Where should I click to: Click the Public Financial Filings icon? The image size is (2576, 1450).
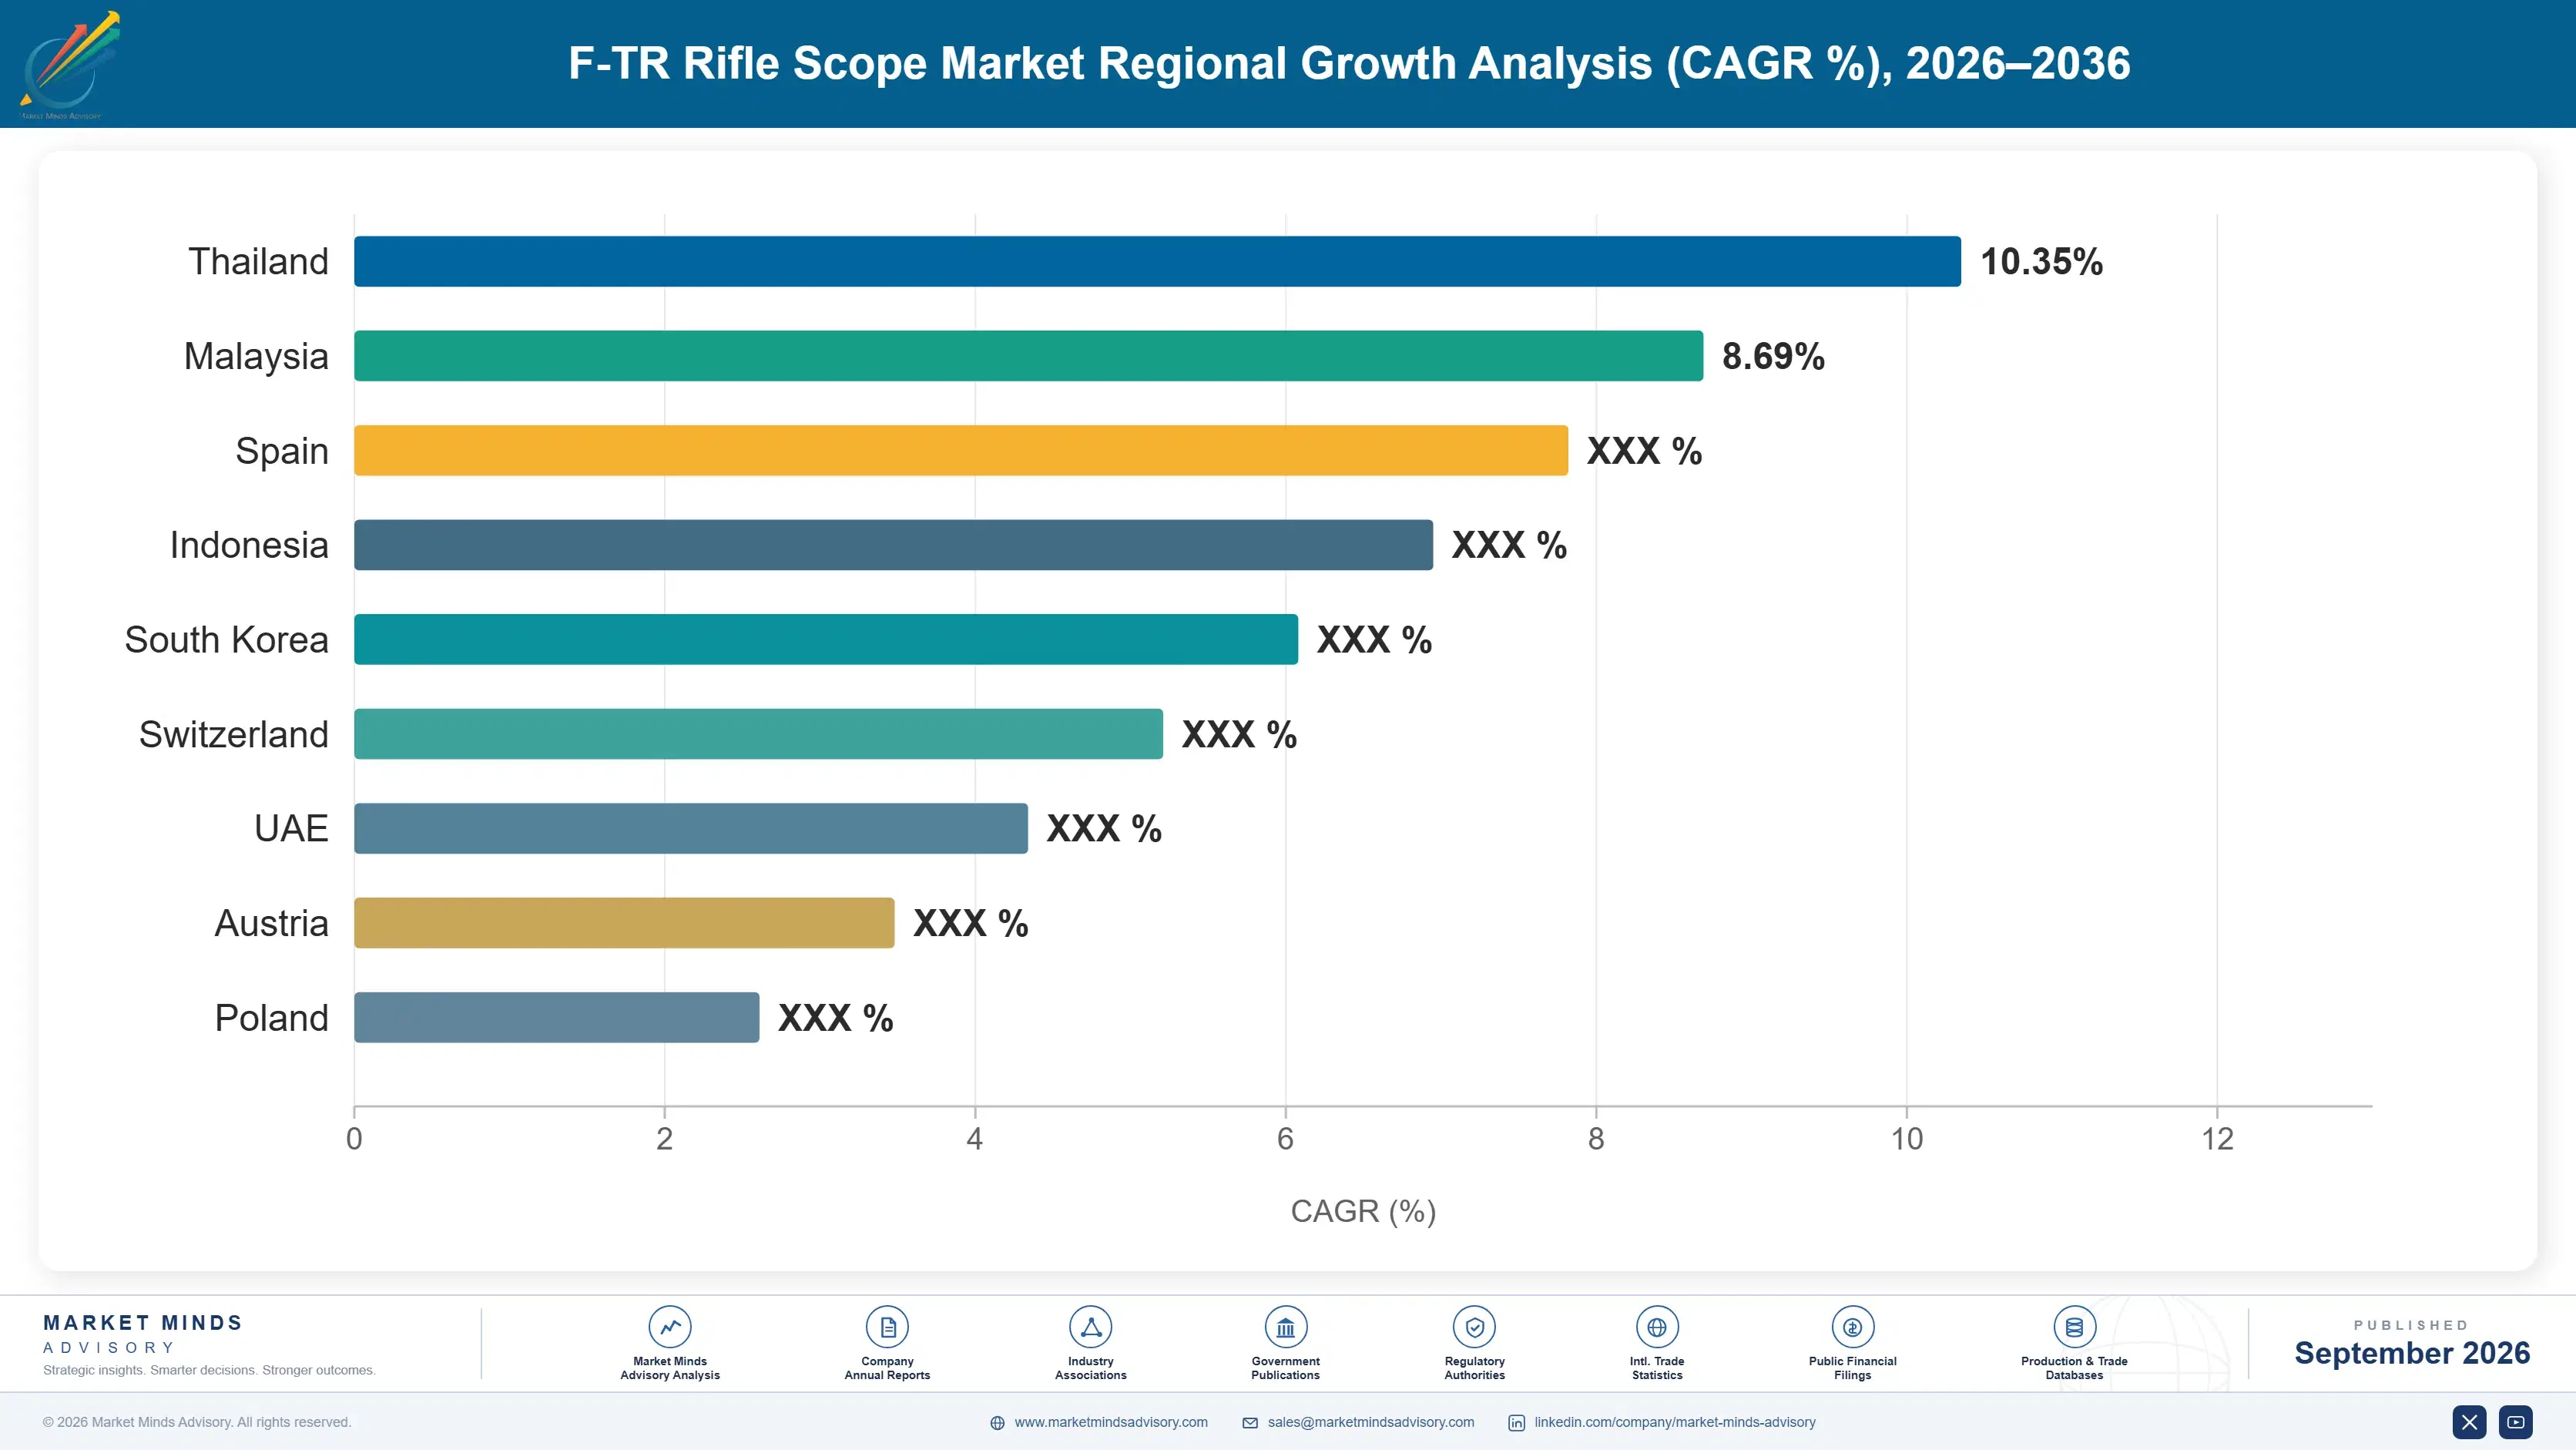[x=1852, y=1327]
